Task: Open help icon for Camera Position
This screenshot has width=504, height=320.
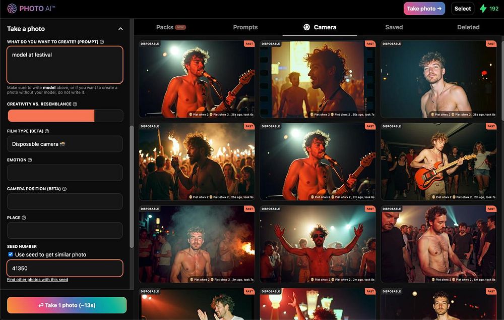Action: [65, 189]
